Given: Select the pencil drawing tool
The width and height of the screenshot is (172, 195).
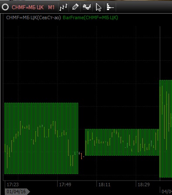Looking at the screenshot, I should [75, 7].
